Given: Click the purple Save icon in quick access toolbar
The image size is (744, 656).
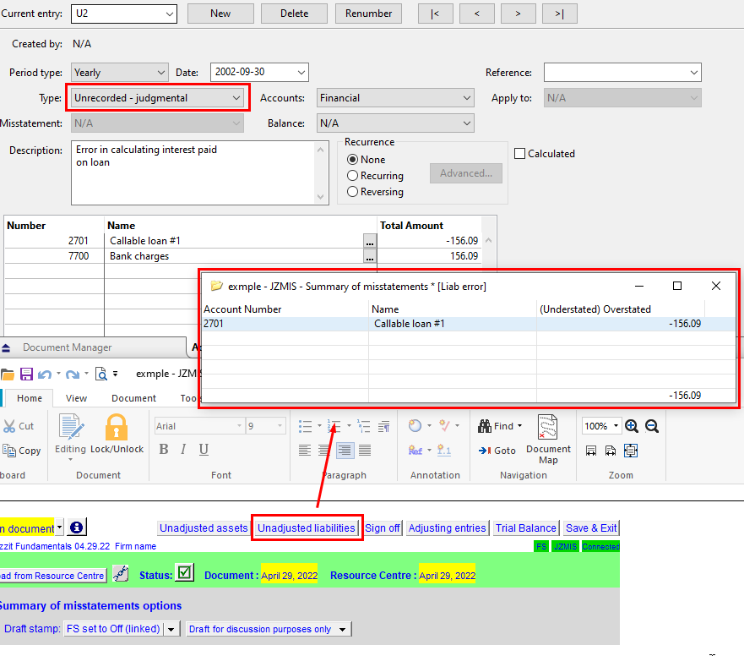Looking at the screenshot, I should pyautogui.click(x=26, y=374).
